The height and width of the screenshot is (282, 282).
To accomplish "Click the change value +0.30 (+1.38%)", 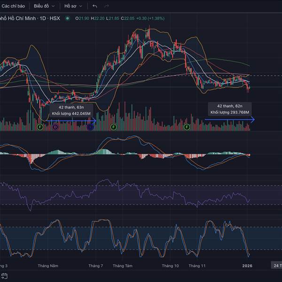I will (x=150, y=18).
